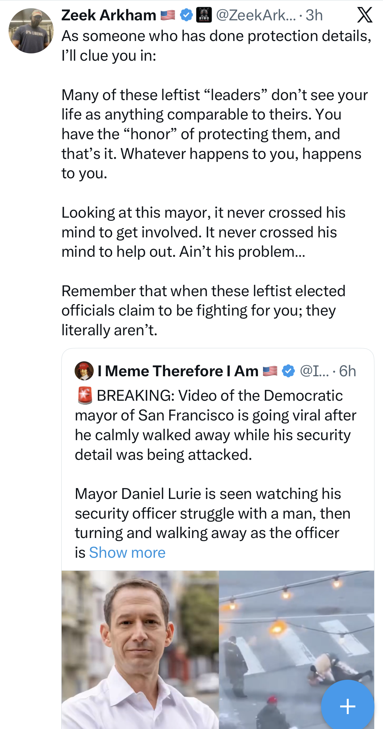383x729 pixels.
Task: Click the @ZeekArk... handle
Action: [x=256, y=15]
